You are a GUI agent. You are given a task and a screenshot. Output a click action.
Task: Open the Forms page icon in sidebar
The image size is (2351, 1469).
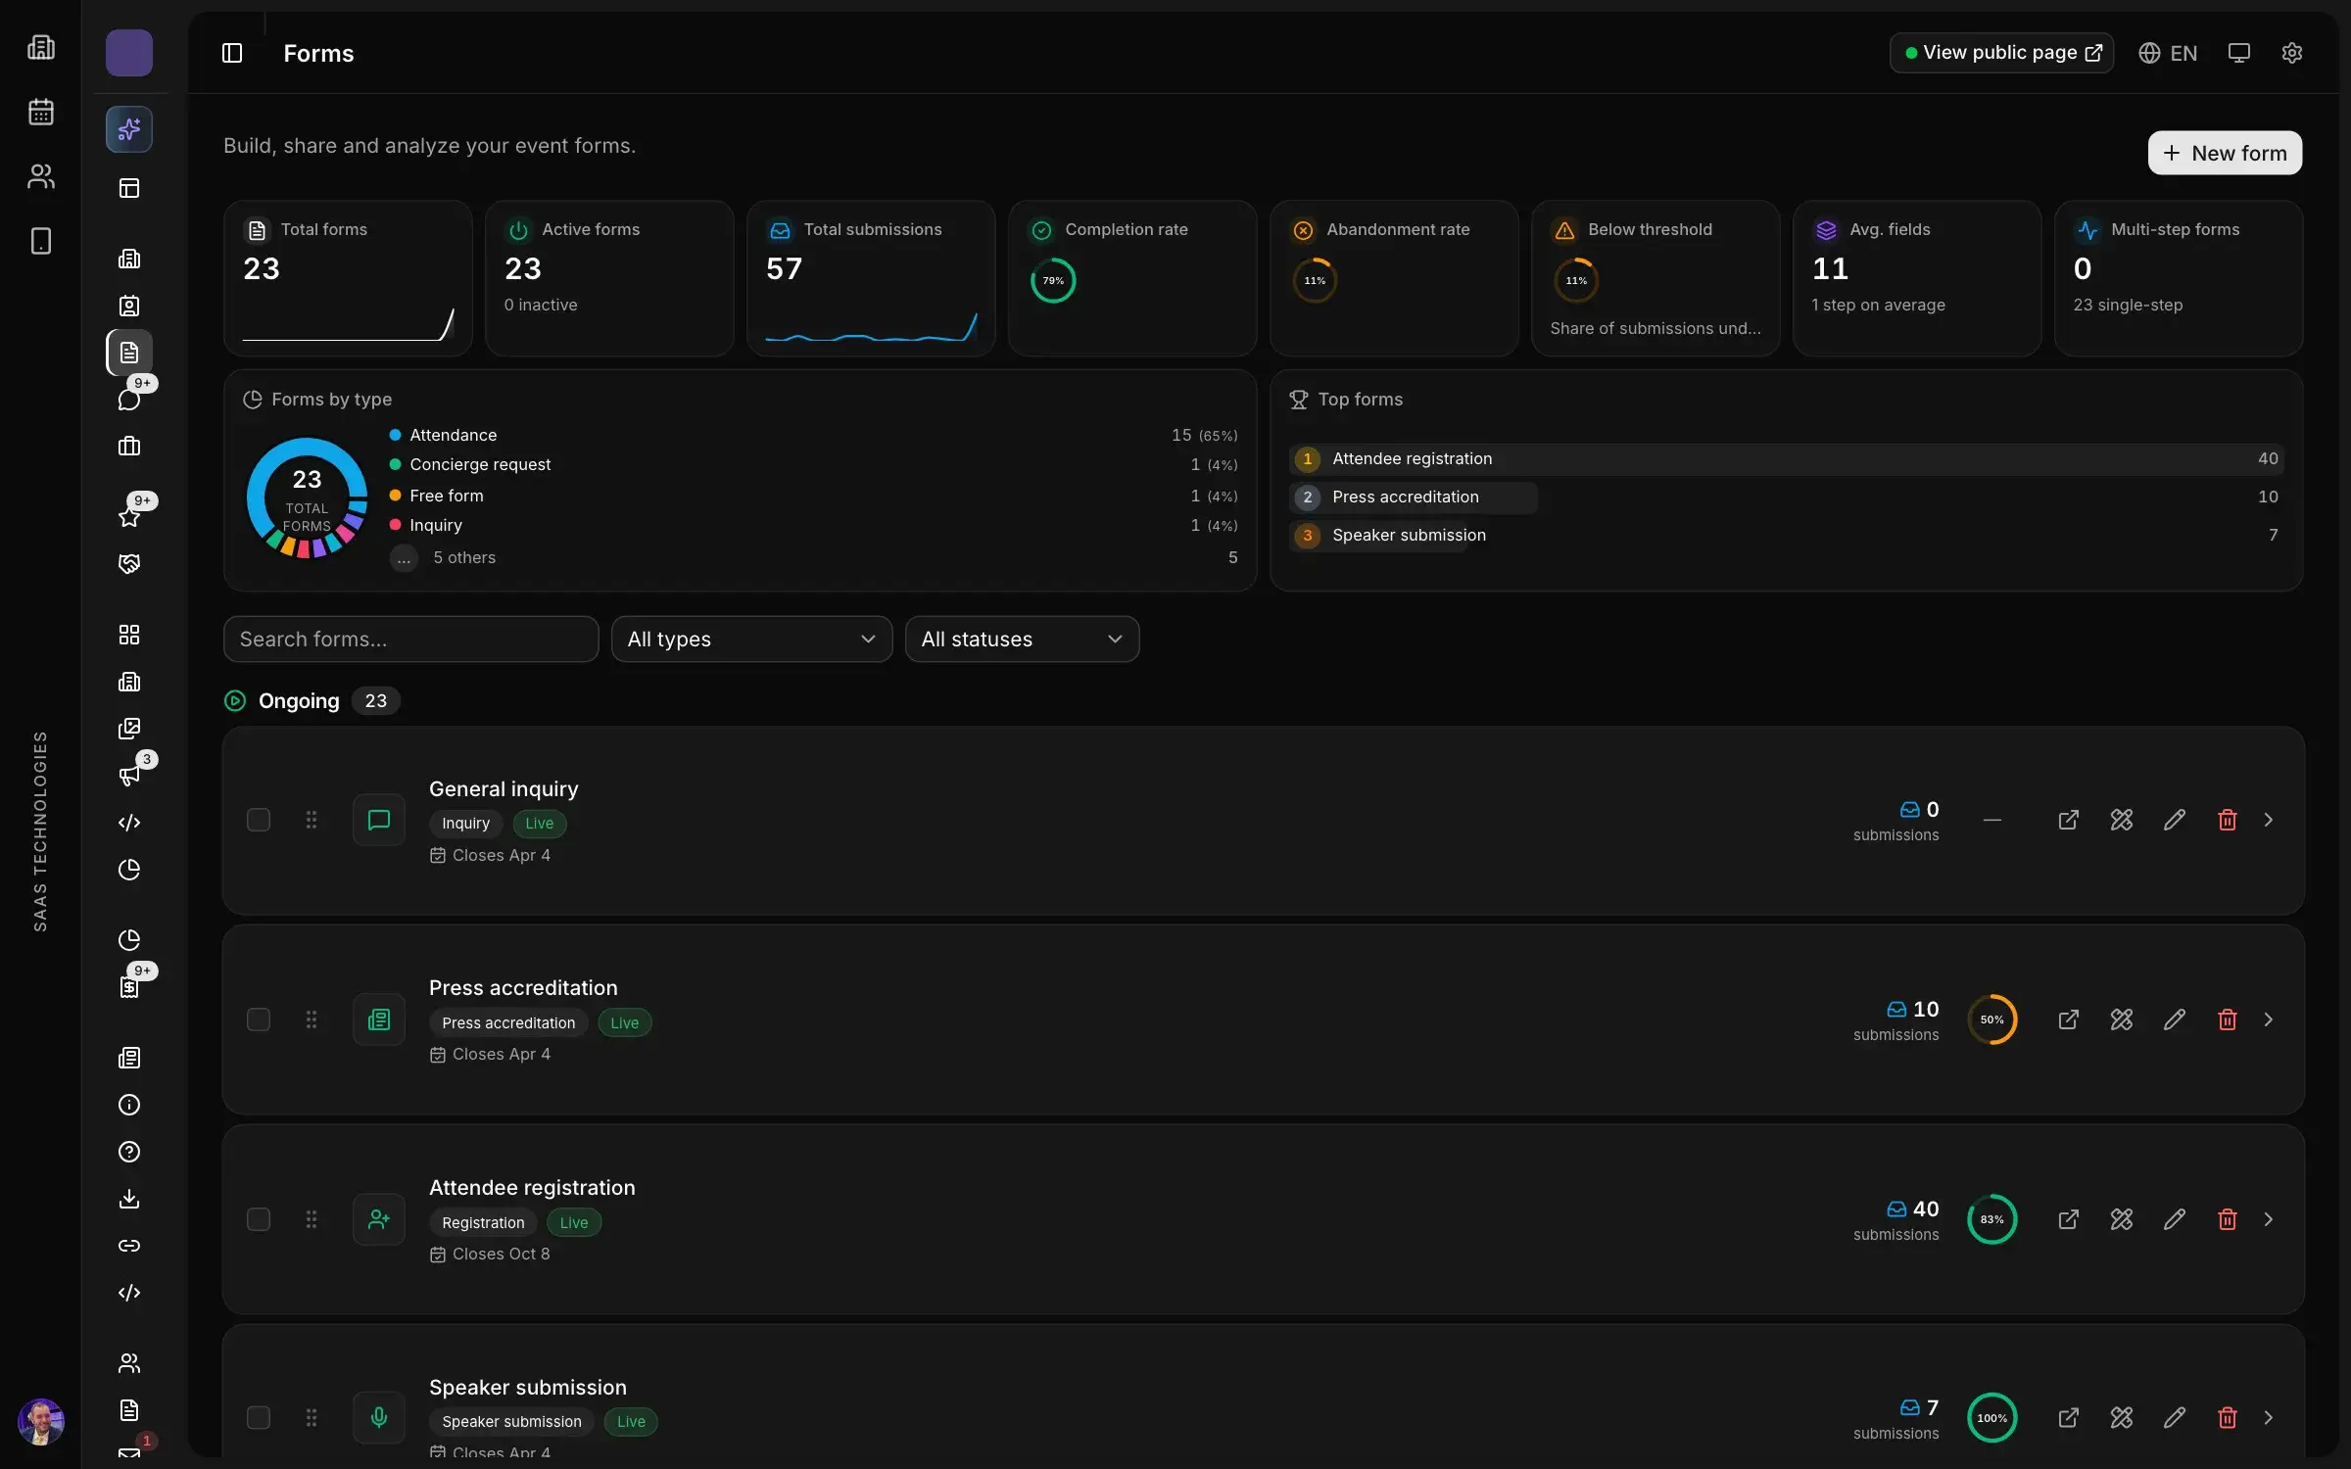coord(129,353)
